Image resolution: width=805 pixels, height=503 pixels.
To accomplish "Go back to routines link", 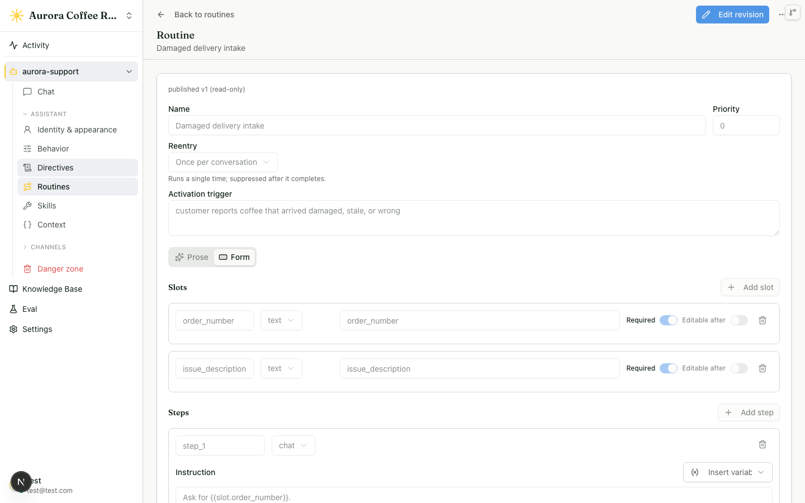I will [204, 15].
